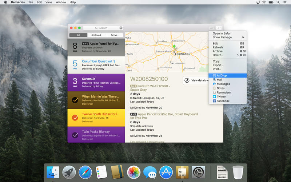This screenshot has height=182, width=291.
Task: Open Launchpad rocket icon in dock
Action: [69, 172]
